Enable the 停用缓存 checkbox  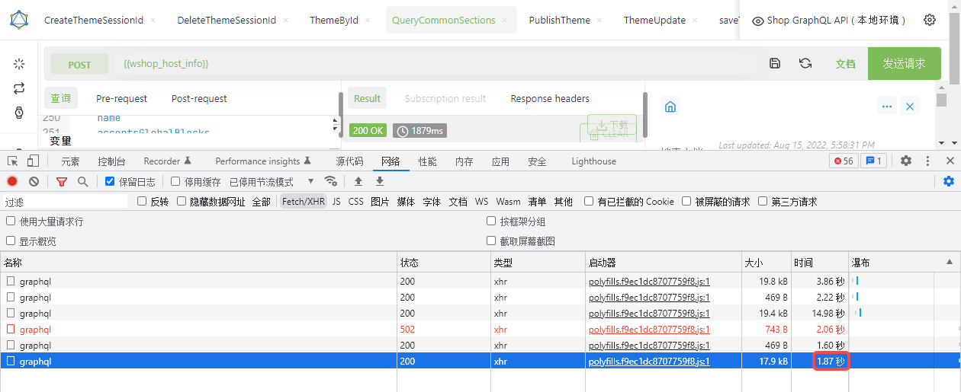coord(175,182)
